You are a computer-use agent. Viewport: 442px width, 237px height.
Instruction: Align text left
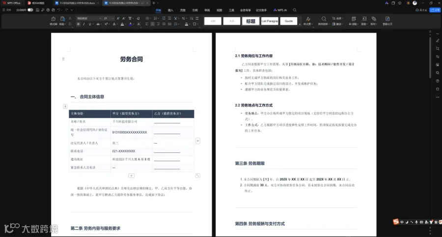(x=146, y=24)
